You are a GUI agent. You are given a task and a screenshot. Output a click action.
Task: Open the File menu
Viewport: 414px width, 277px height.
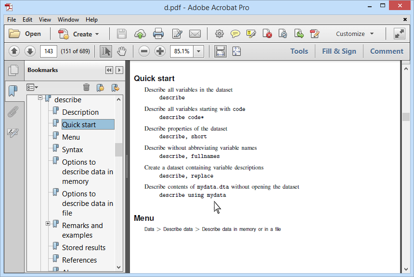coord(12,20)
